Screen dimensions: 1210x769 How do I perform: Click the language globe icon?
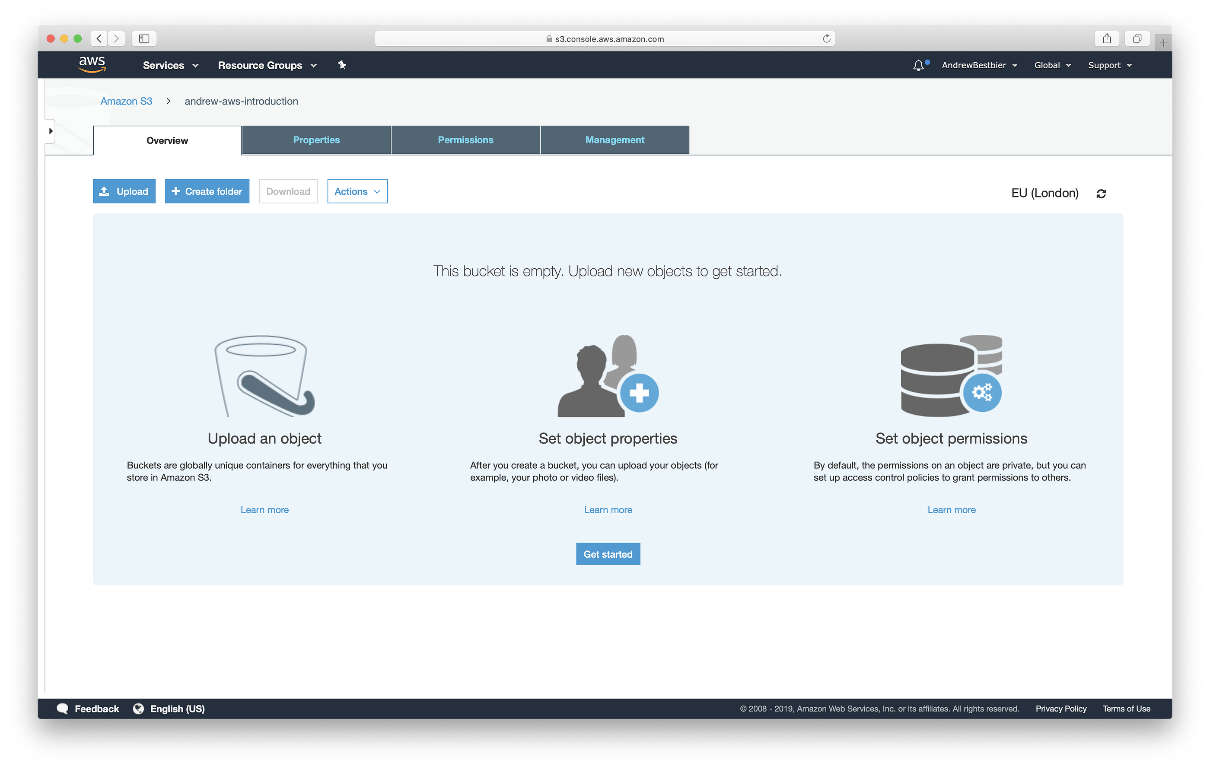click(x=139, y=708)
